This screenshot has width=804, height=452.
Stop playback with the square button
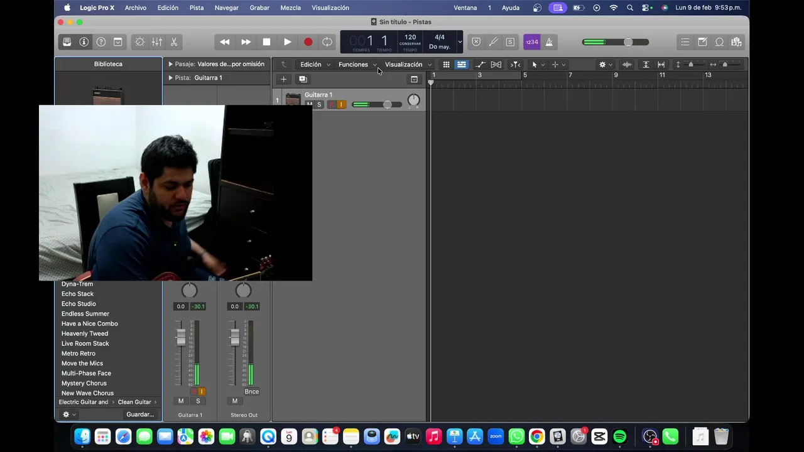(x=266, y=42)
